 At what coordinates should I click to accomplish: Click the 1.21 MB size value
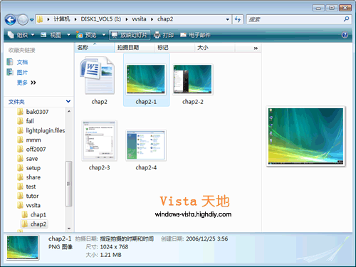pyautogui.click(x=110, y=255)
